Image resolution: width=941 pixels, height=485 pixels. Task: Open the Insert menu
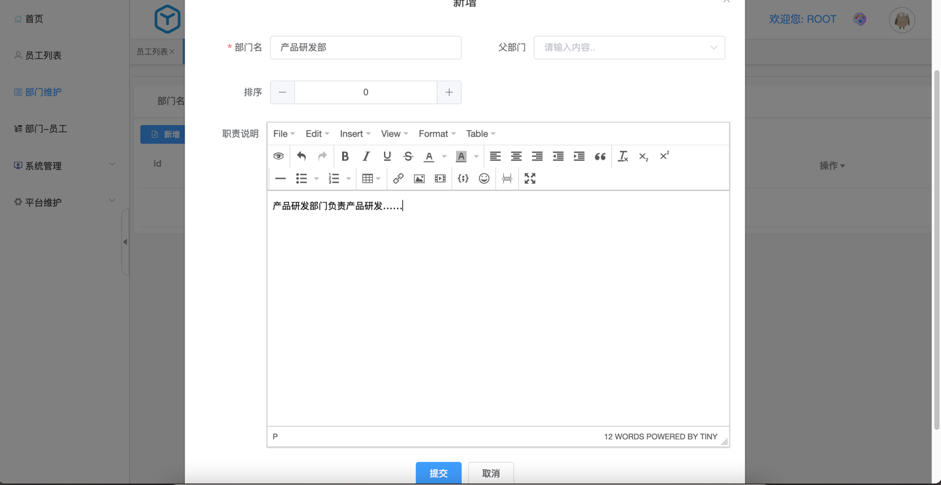355,134
